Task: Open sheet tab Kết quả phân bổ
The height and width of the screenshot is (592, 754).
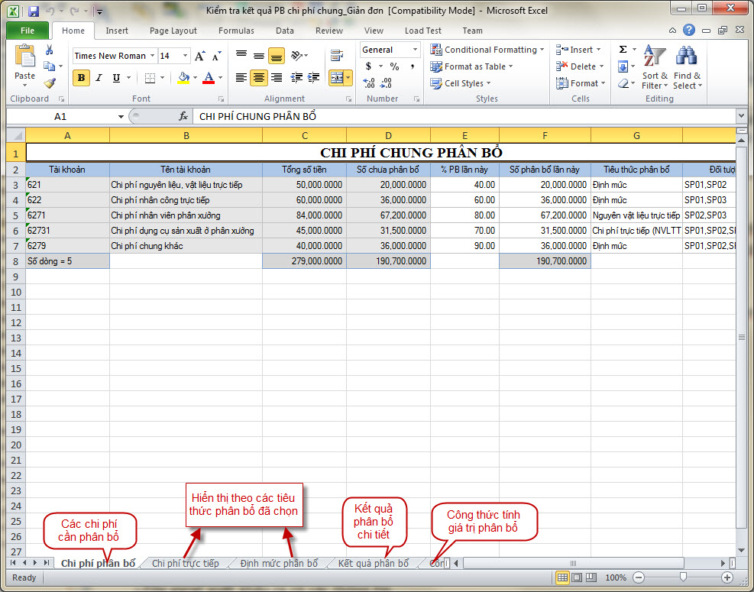Action: (x=373, y=563)
